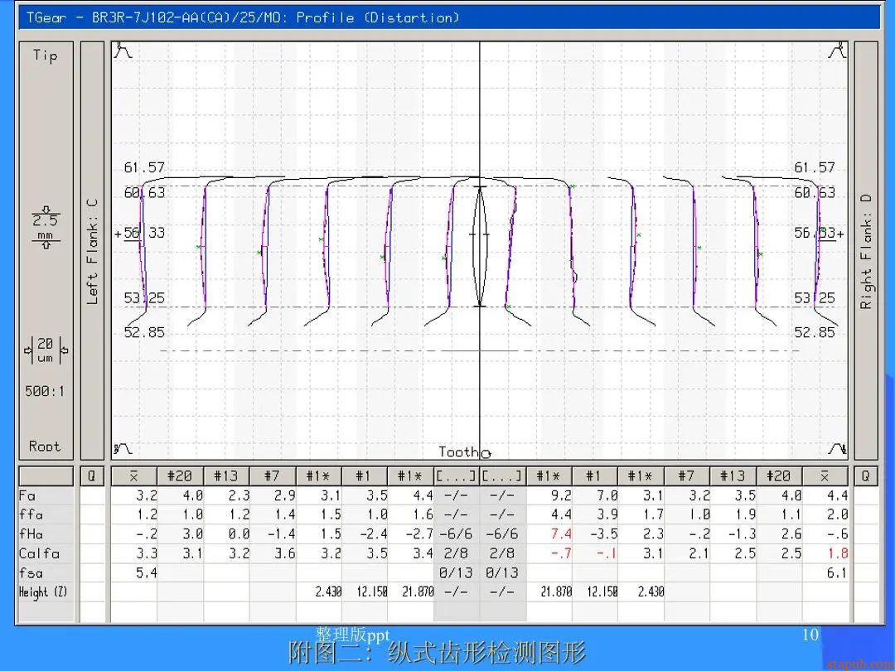The height and width of the screenshot is (671, 895).
Task: Click the top-right tooth tip profile icon
Action: pyautogui.click(x=839, y=51)
